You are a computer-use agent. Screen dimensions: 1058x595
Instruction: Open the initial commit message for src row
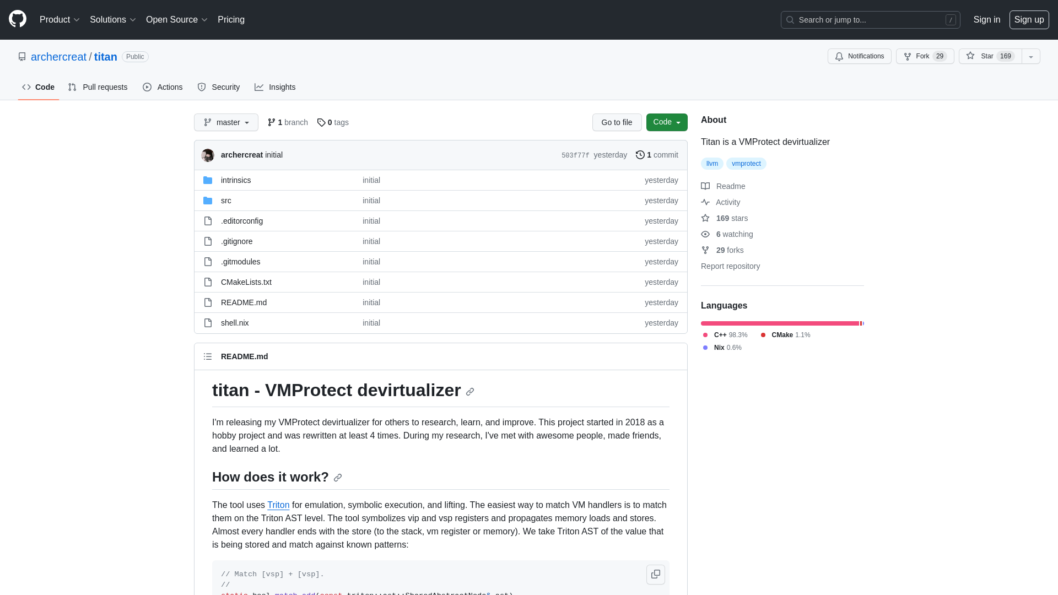tap(371, 201)
